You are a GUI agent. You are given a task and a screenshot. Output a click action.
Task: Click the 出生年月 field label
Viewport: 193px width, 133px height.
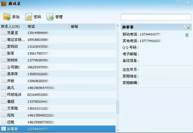click(x=131, y=70)
